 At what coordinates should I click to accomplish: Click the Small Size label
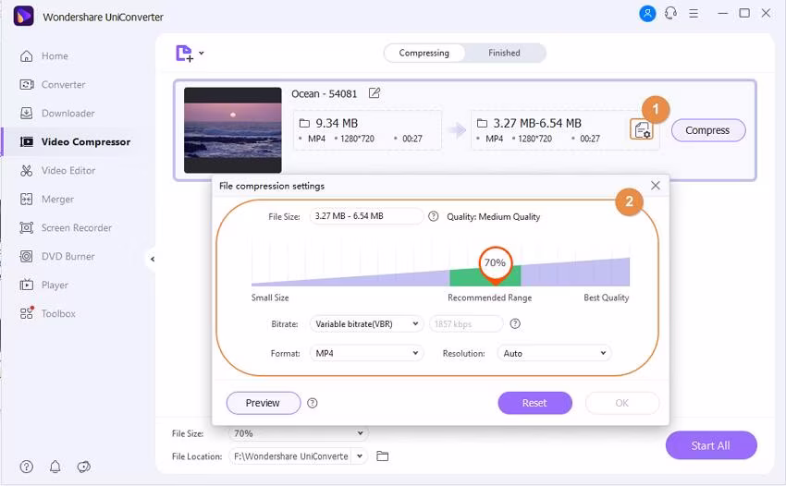tap(270, 298)
